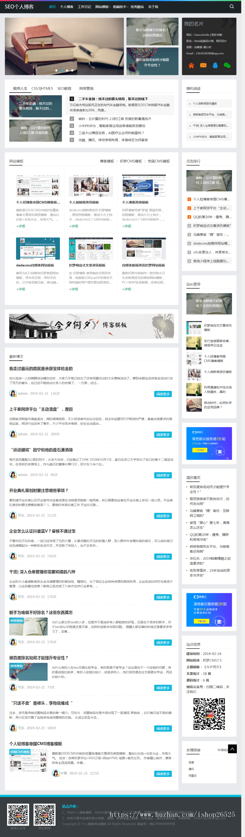Click the back-to-top arrow button
Viewport: 245px width, 837px height.
232,749
